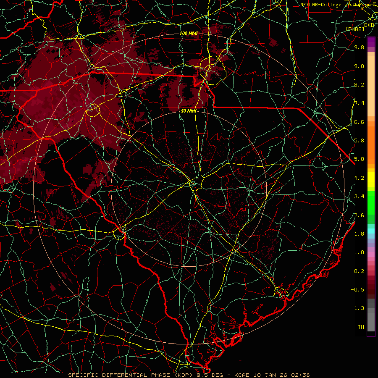Click the 8.2 value on the legend
This screenshot has height=378, width=378.
(x=359, y=84)
